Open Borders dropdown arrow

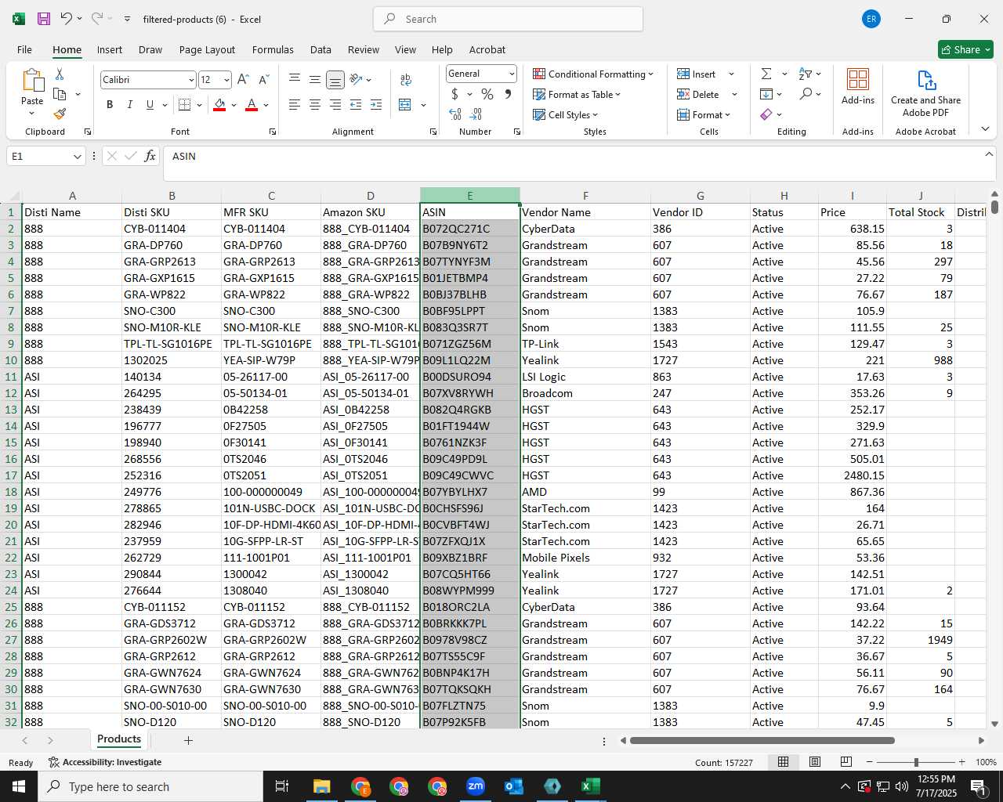pos(199,104)
